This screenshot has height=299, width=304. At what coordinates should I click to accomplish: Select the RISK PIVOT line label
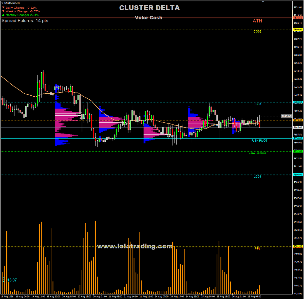[x=259, y=141]
